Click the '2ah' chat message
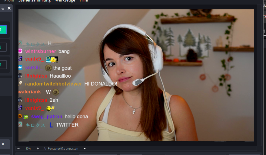Image resolution: width=266 pixels, height=155 pixels. (54, 100)
